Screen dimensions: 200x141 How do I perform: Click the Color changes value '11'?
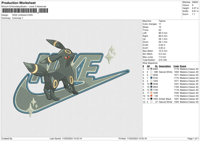pyautogui.click(x=160, y=24)
